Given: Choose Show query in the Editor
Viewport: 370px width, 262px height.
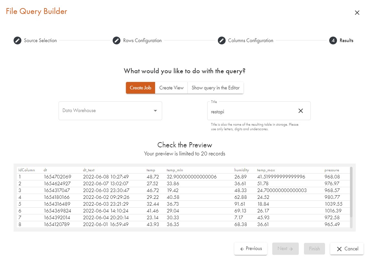Looking at the screenshot, I should coord(216,88).
